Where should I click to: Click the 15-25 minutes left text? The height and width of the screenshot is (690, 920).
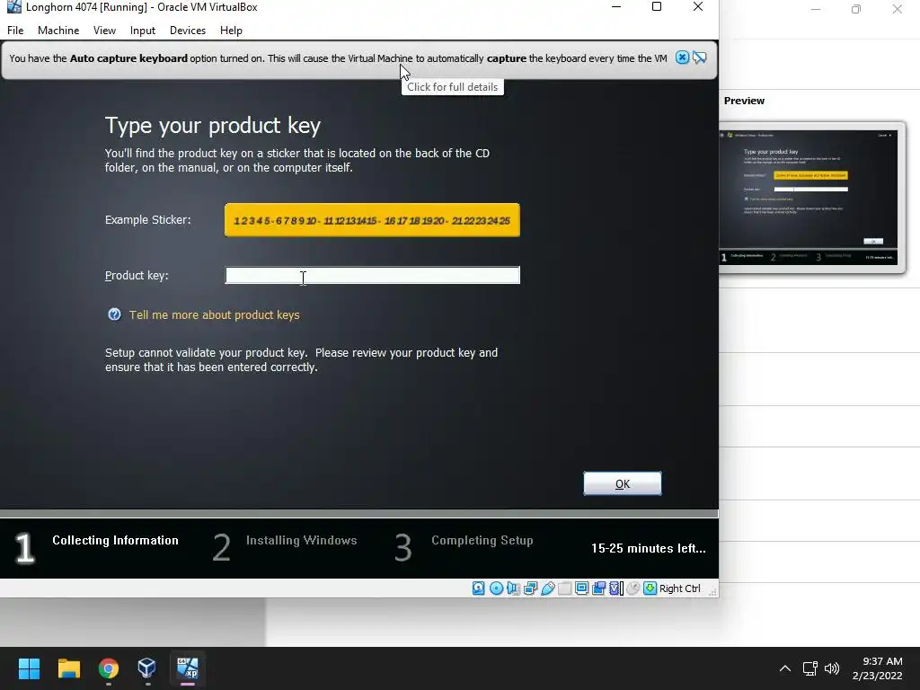pyautogui.click(x=649, y=548)
